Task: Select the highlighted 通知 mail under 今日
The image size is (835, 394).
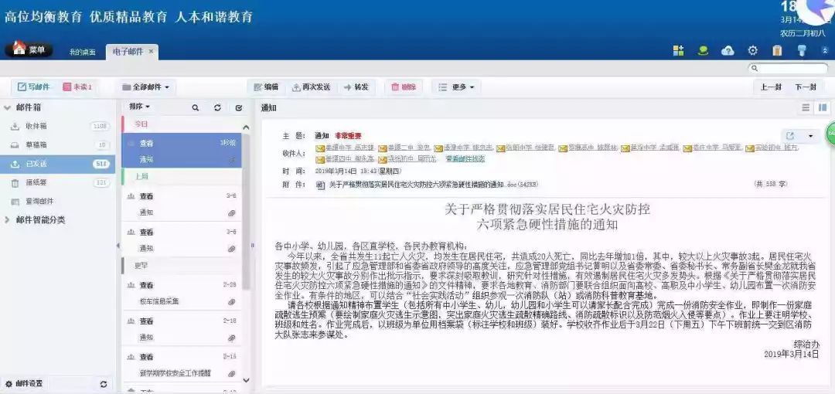Action: click(182, 151)
